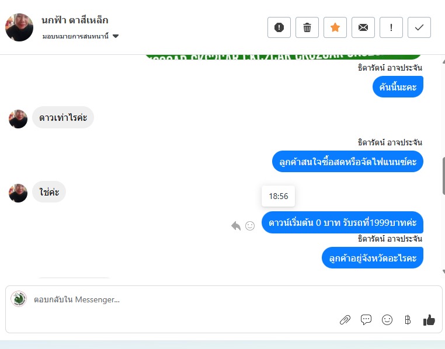Click scroll down arrow of conversation

click(x=444, y=271)
